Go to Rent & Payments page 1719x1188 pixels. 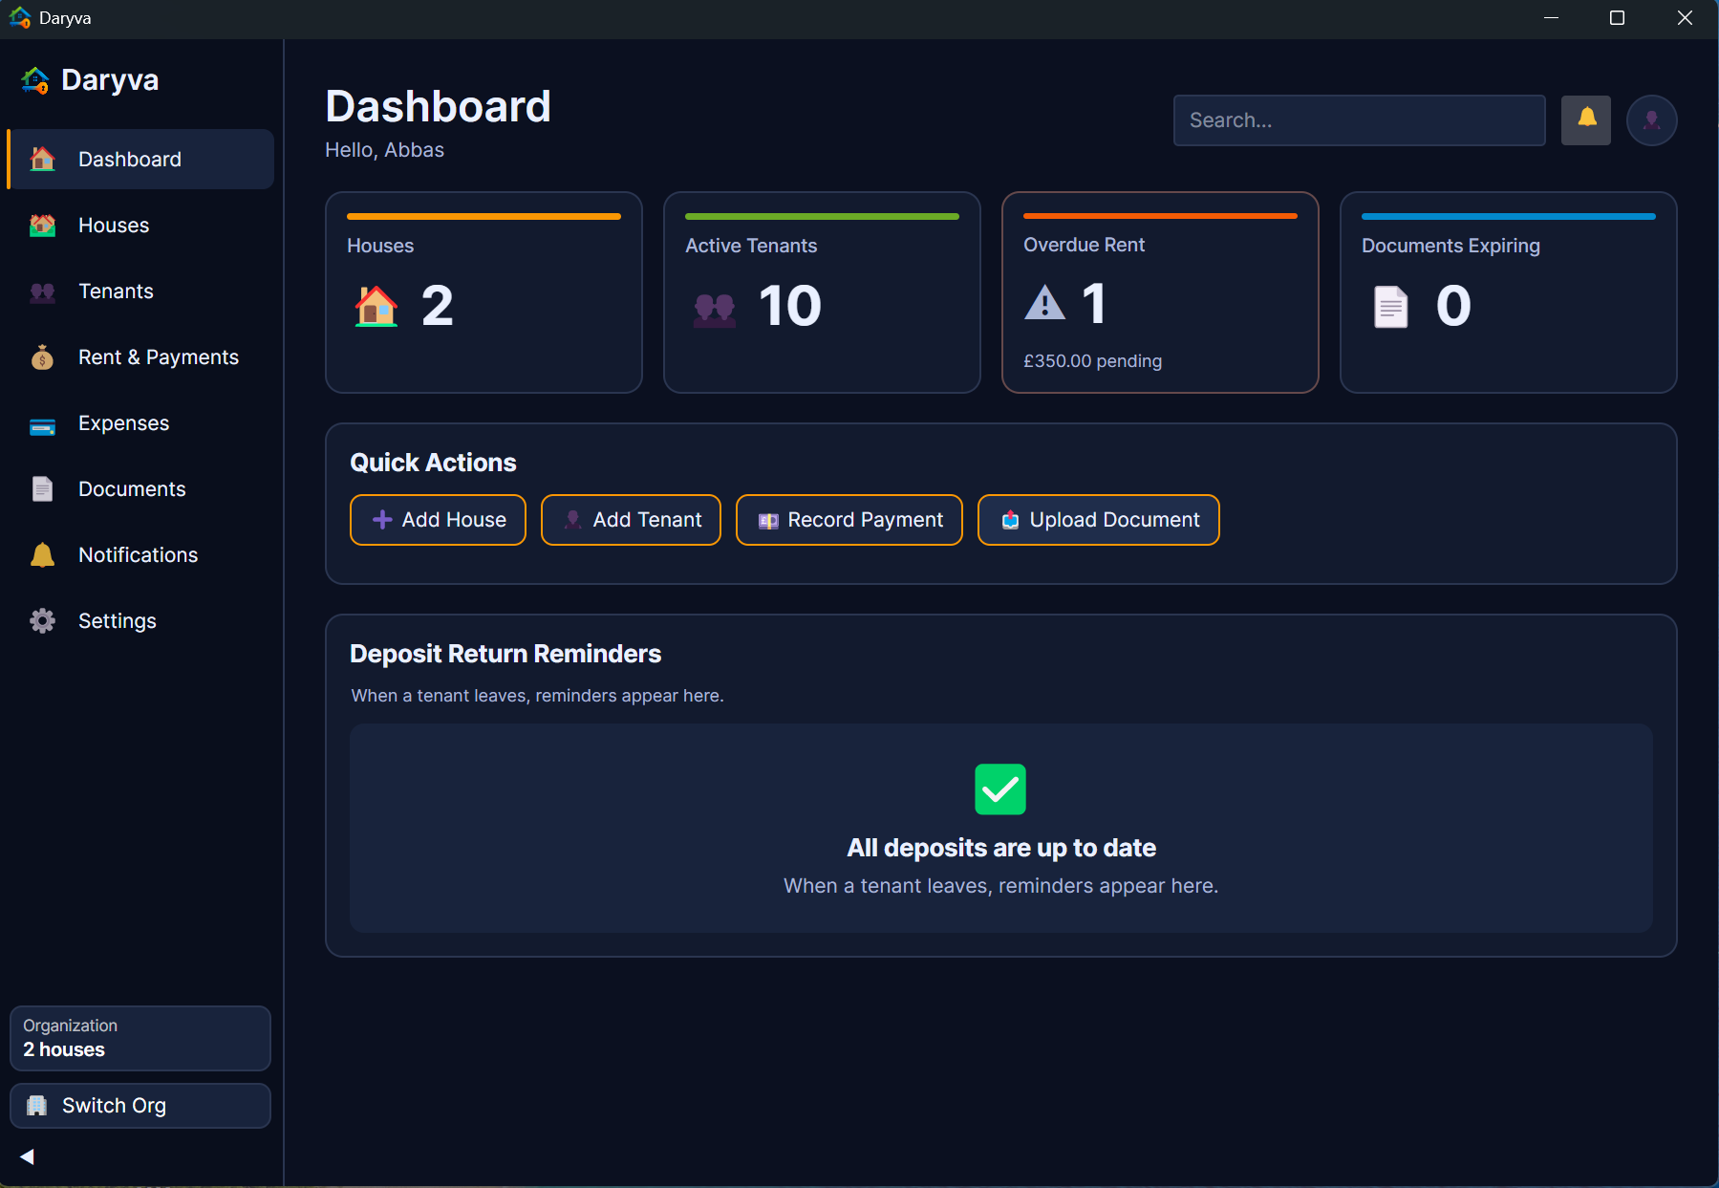pyautogui.click(x=158, y=357)
